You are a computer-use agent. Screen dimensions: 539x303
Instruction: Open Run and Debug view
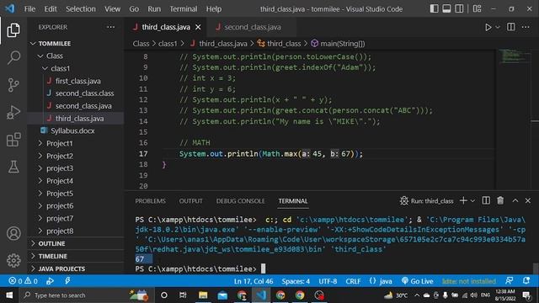13,112
